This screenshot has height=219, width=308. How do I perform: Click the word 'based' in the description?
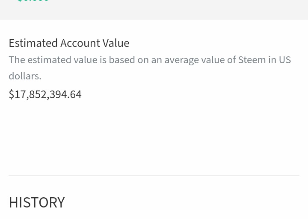pos(121,59)
